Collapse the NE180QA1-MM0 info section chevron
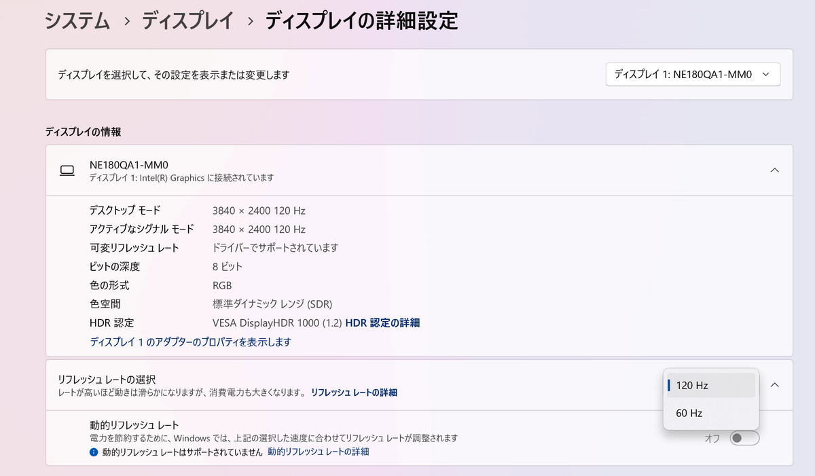This screenshot has height=476, width=815. point(774,170)
